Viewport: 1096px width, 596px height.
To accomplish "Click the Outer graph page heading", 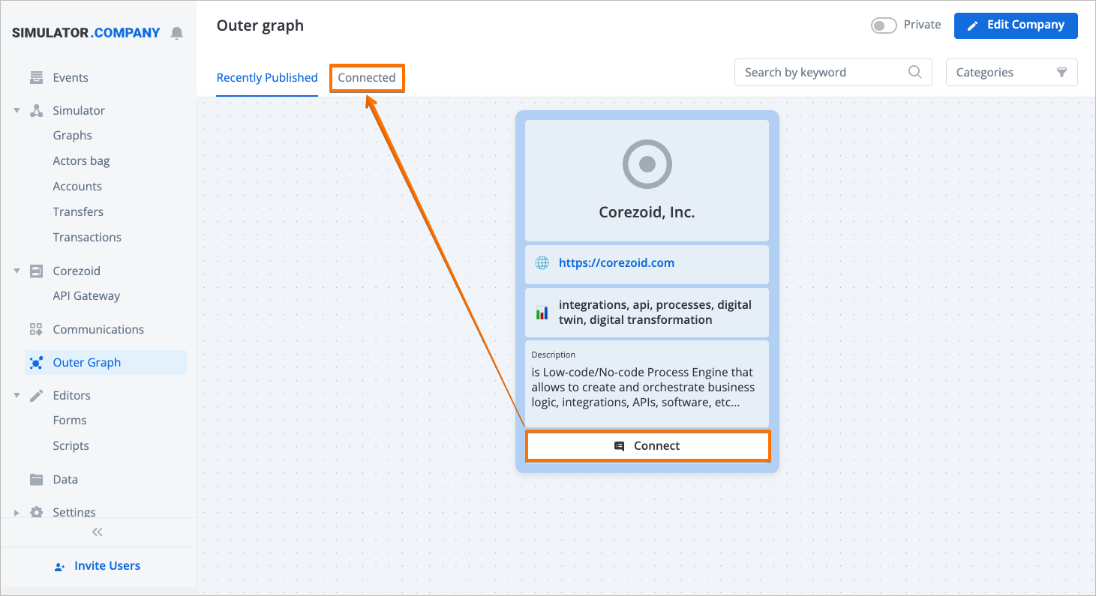I will [260, 25].
